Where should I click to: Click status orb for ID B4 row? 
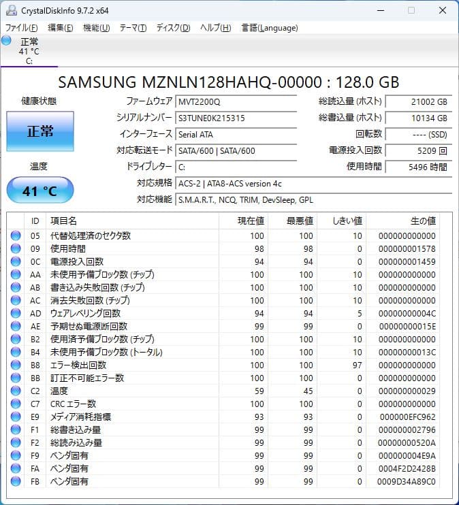(16, 352)
